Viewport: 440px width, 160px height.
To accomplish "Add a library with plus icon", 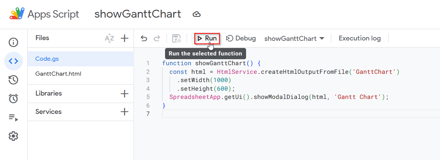I will (x=124, y=94).
